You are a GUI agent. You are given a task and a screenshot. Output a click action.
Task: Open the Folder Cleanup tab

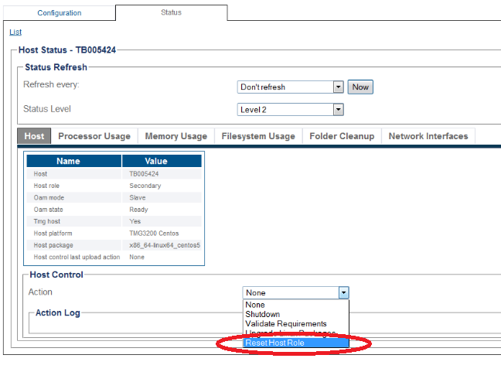pyautogui.click(x=342, y=136)
